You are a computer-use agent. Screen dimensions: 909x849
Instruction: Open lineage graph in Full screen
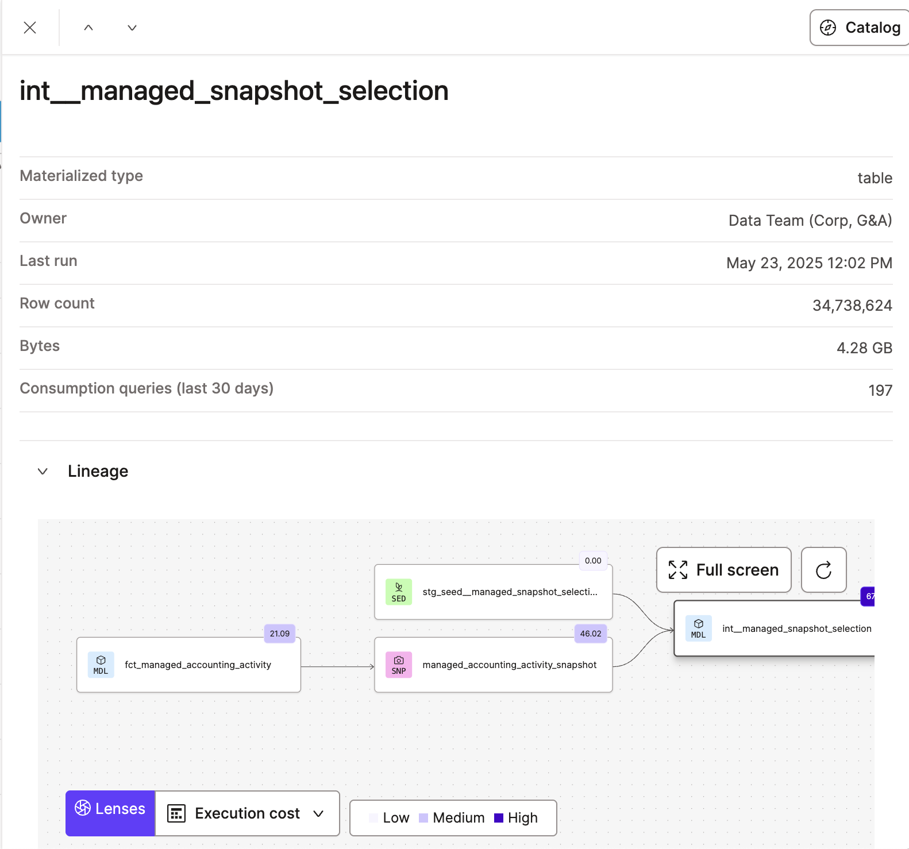[x=723, y=570]
